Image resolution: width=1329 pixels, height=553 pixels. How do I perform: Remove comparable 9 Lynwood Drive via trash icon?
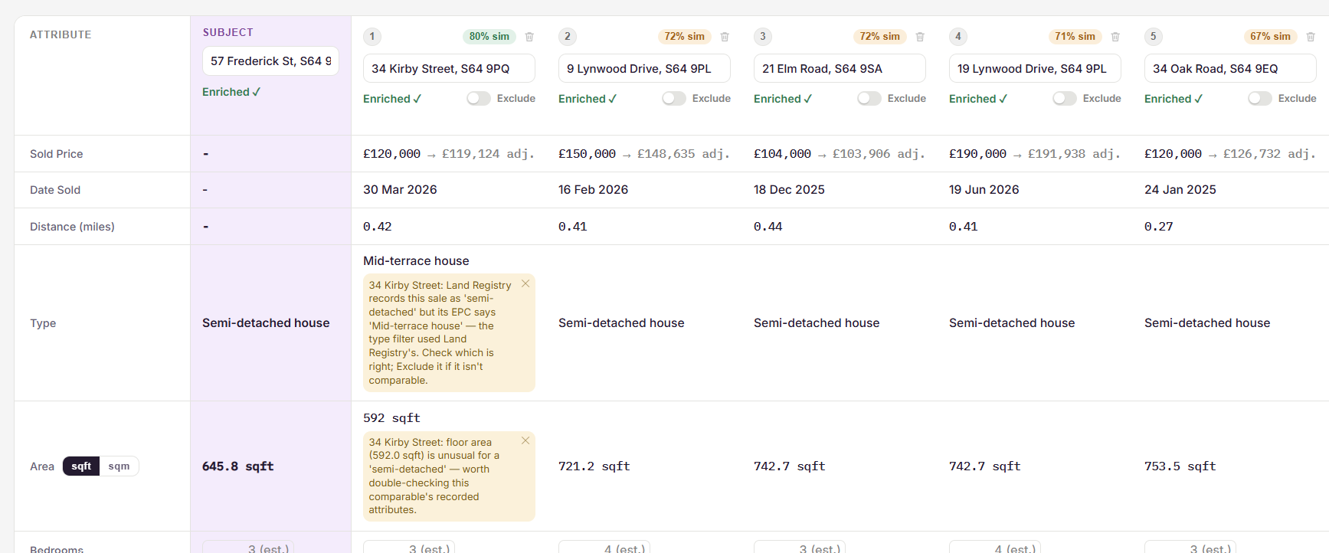(x=725, y=37)
